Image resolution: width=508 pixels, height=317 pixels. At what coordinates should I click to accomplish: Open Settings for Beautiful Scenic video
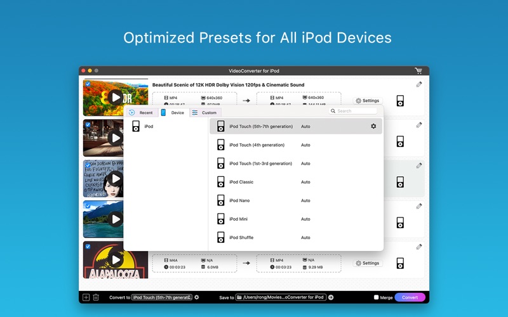click(368, 101)
